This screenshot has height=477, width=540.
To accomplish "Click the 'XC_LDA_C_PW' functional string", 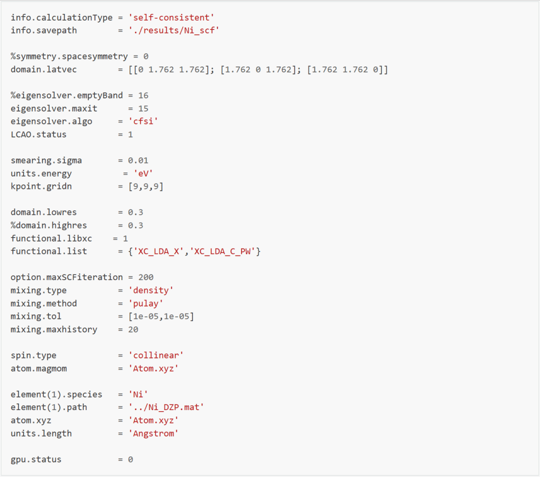I will pyautogui.click(x=222, y=251).
